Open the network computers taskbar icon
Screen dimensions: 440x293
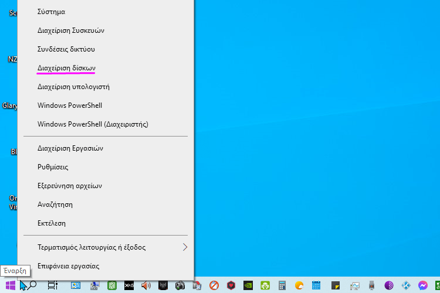coord(94,285)
